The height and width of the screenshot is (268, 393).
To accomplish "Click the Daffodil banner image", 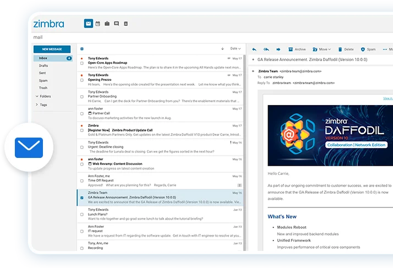I will pos(330,135).
